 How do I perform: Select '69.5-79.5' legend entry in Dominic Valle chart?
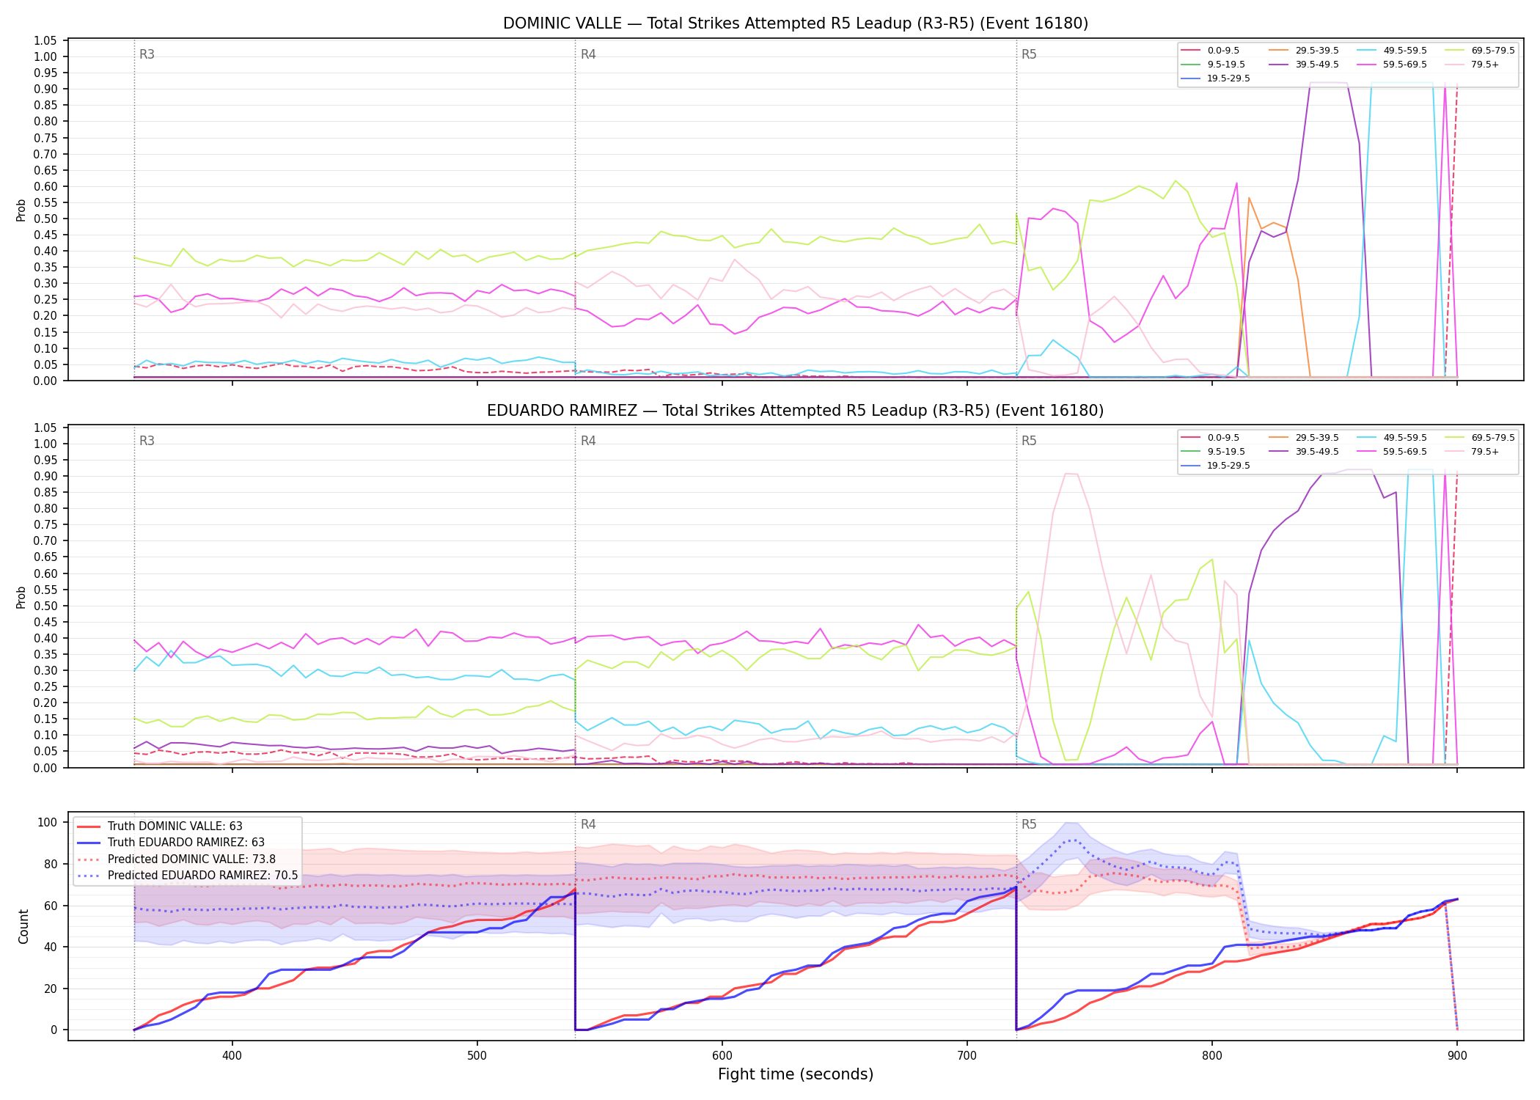[1480, 51]
